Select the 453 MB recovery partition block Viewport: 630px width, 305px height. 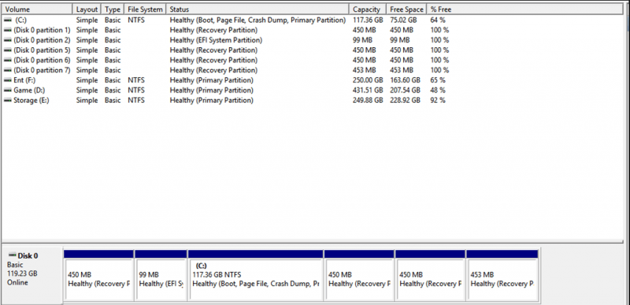click(502, 275)
